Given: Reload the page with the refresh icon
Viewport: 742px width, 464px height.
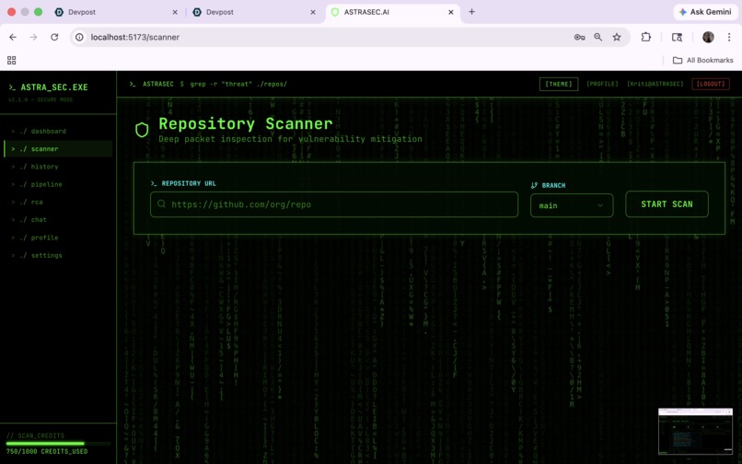Looking at the screenshot, I should point(54,37).
